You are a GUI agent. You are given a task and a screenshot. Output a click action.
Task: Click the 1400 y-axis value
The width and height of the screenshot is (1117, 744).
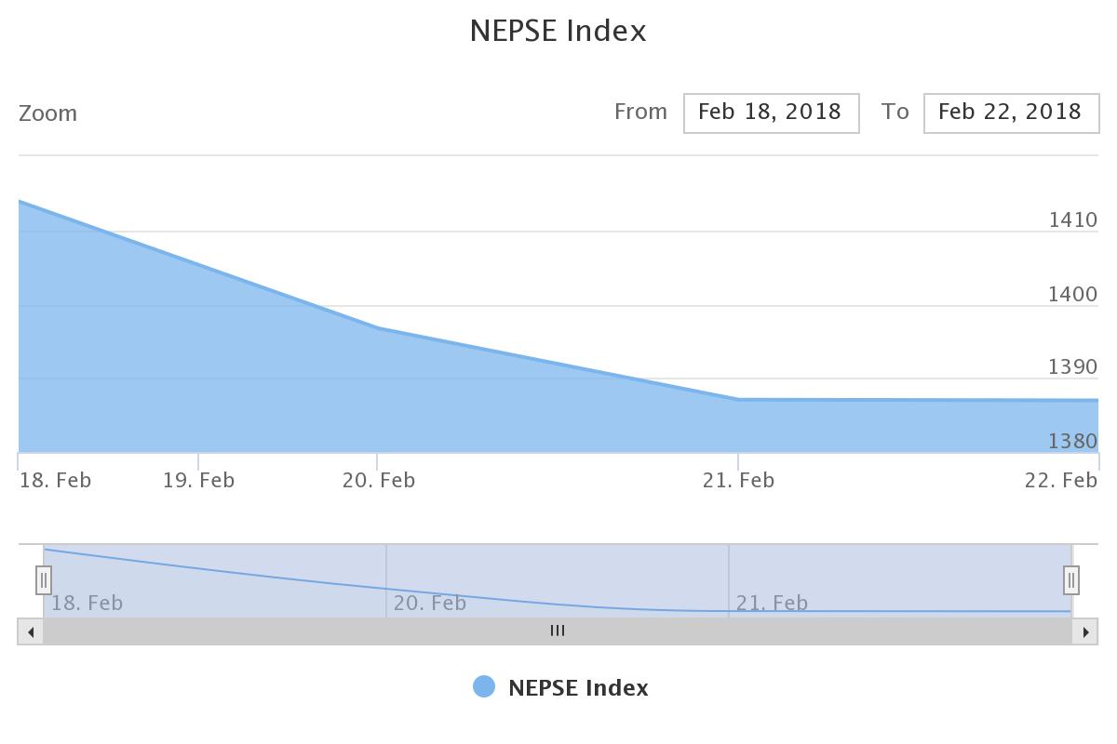click(1073, 294)
